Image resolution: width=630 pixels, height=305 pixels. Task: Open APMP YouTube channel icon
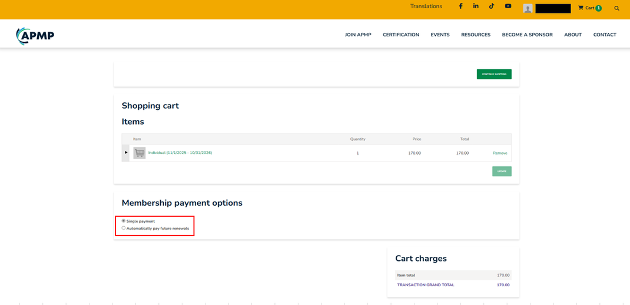point(508,6)
